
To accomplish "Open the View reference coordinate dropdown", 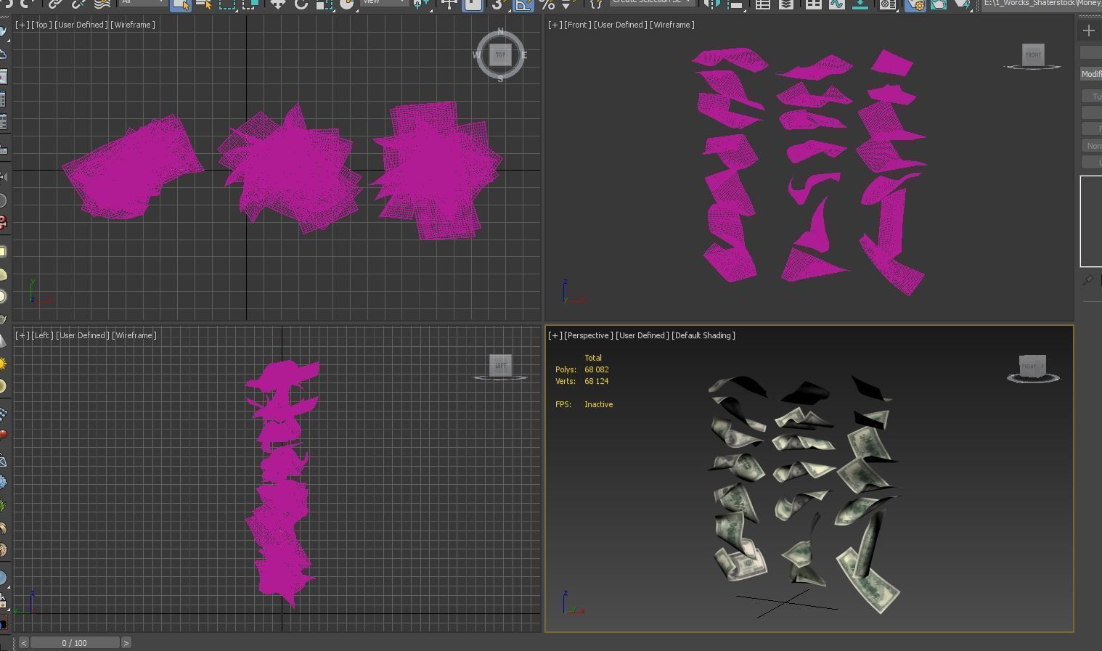I will 385,2.
